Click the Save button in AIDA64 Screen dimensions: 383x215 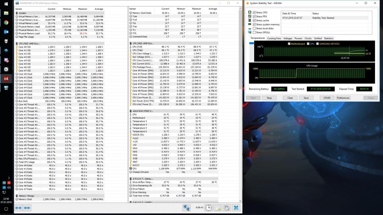(x=306, y=98)
